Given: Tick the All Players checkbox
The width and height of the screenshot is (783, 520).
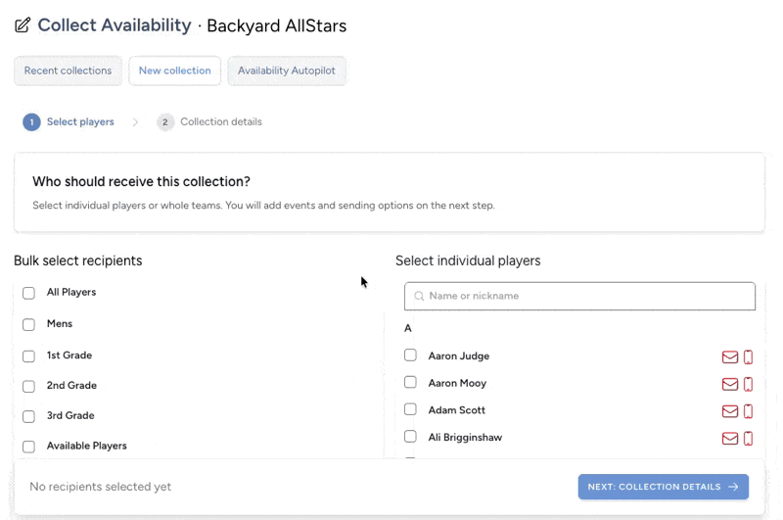Looking at the screenshot, I should [28, 293].
